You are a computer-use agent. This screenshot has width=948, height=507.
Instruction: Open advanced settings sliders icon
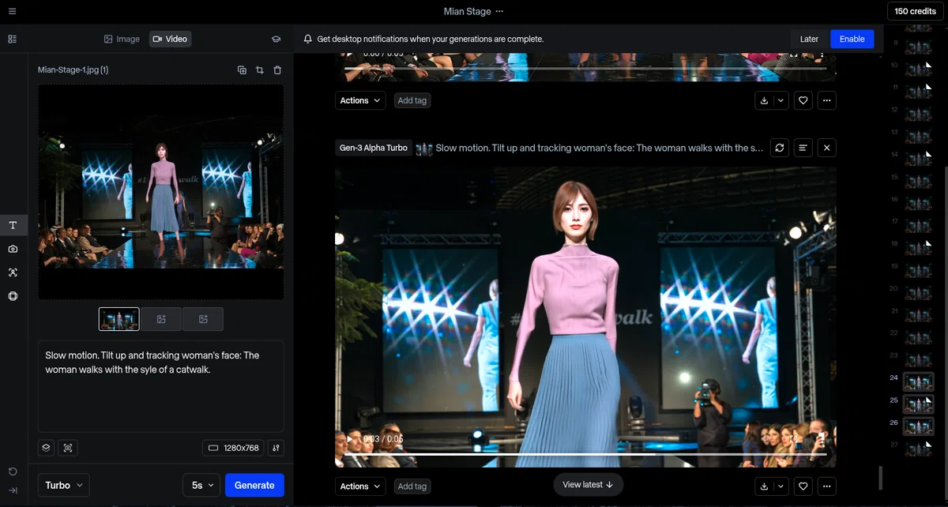[276, 448]
